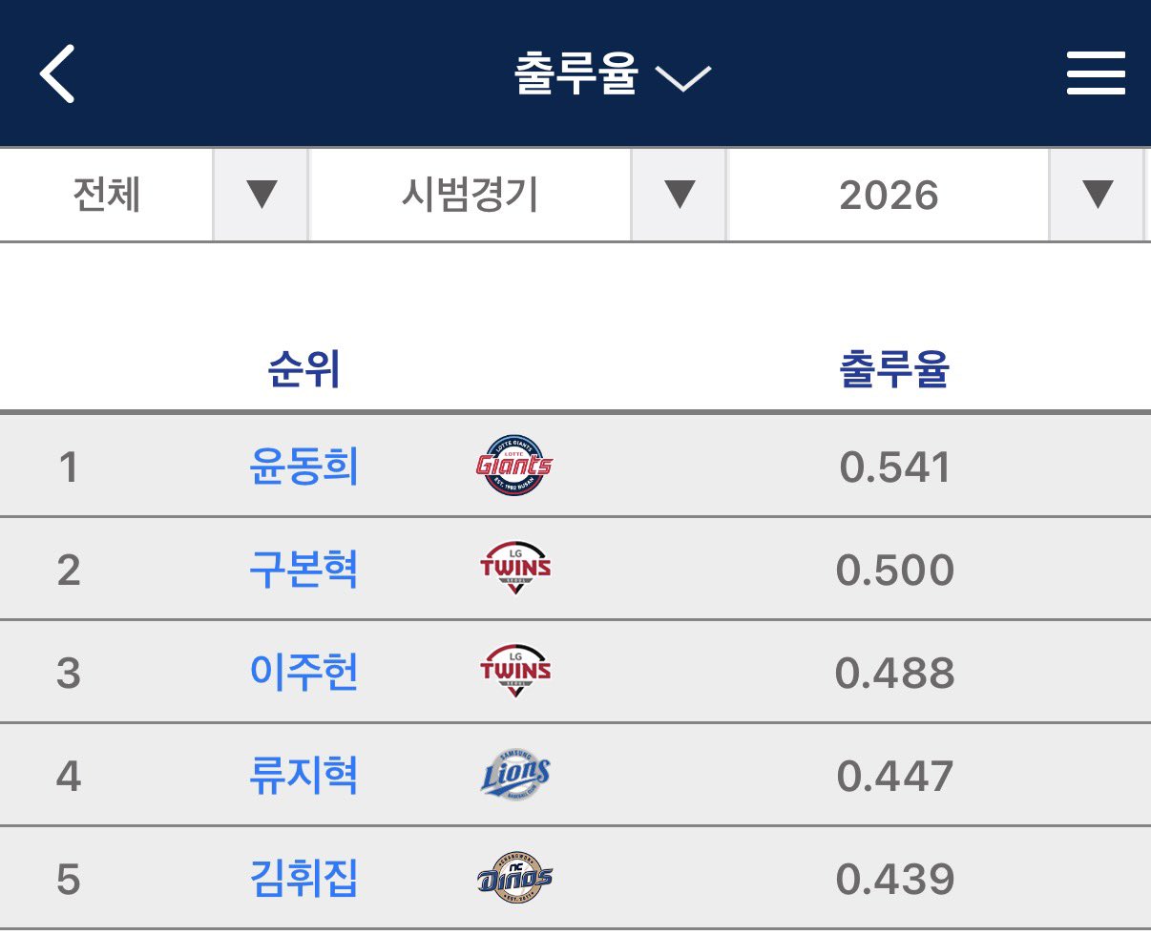Open player 류지혁's profile link
The width and height of the screenshot is (1151, 935).
tap(303, 777)
